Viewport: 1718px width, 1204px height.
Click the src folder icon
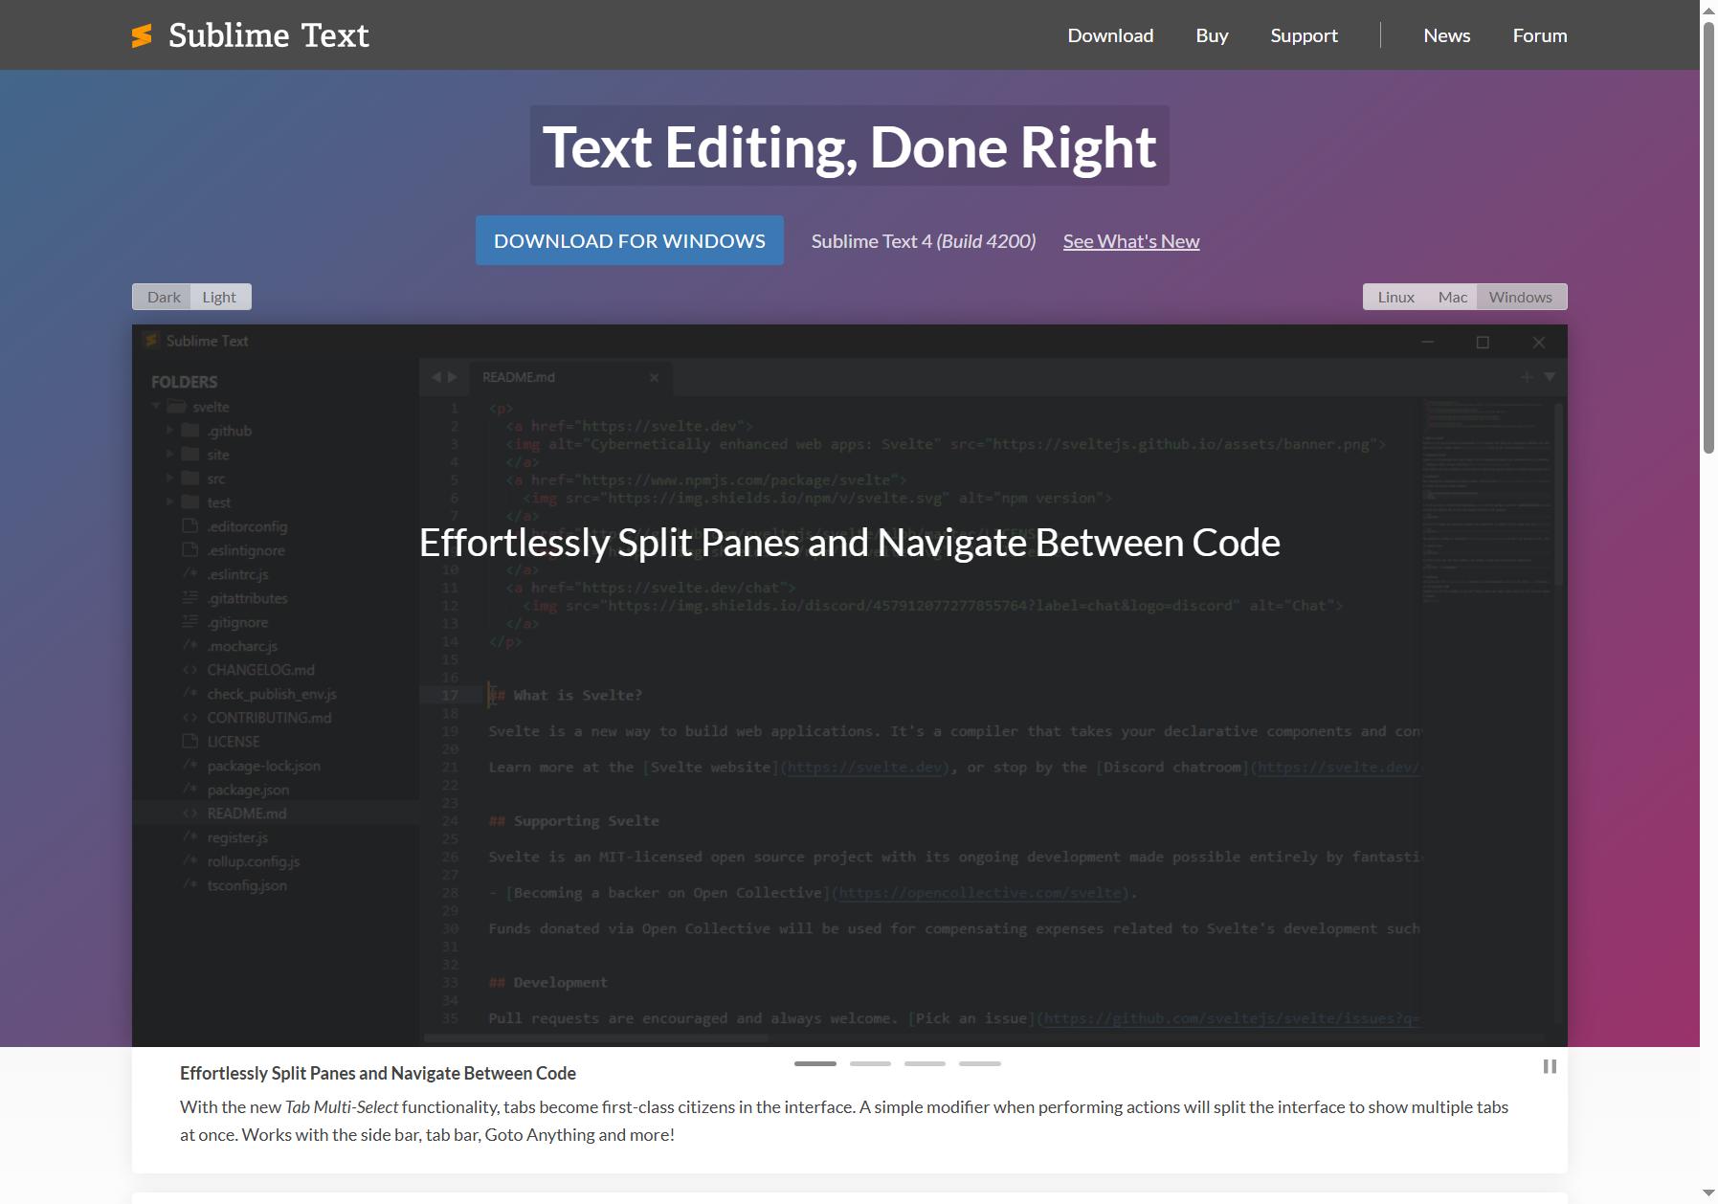190,478
